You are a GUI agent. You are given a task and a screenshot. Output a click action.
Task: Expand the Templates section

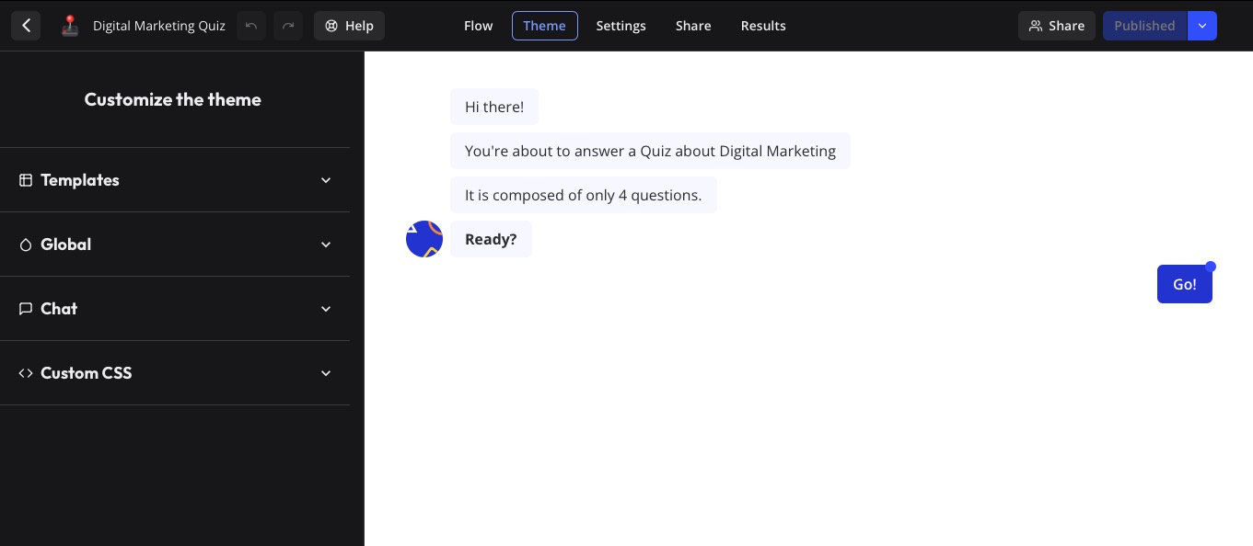326,180
